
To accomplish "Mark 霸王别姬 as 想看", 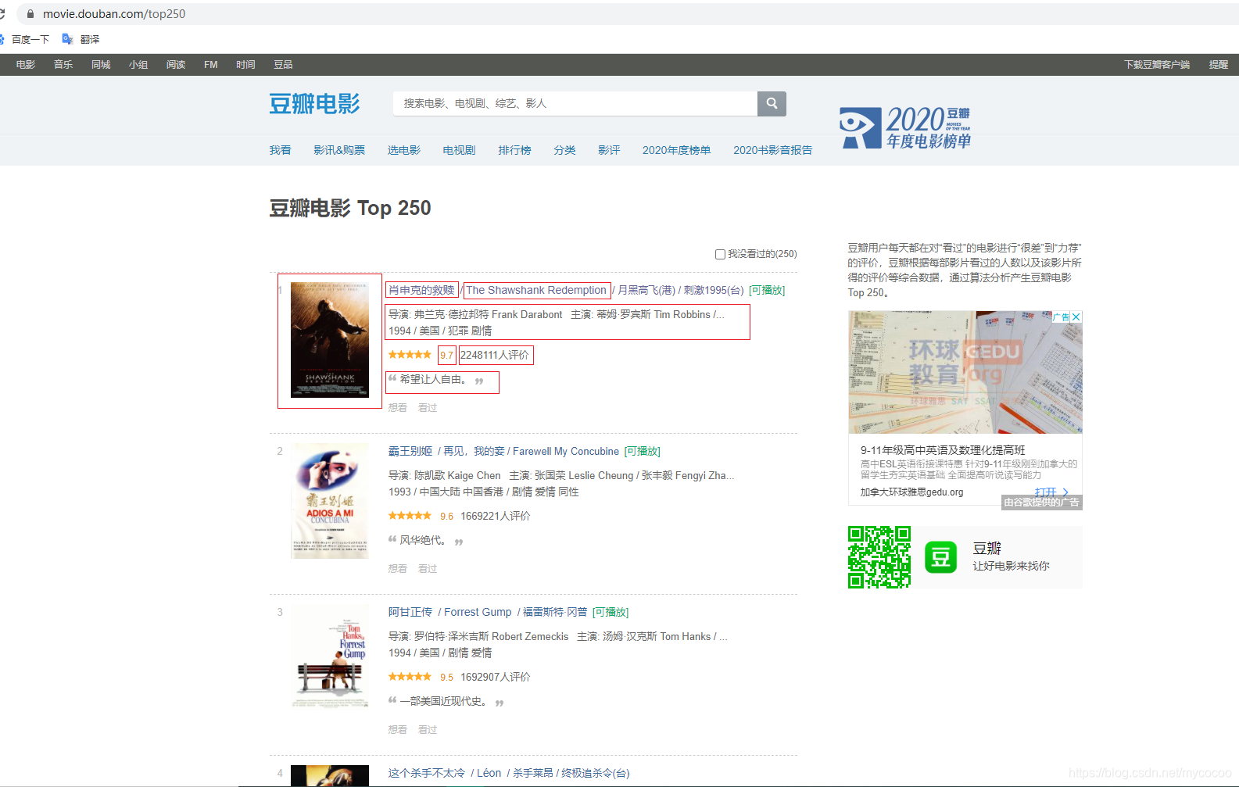I will 398,568.
